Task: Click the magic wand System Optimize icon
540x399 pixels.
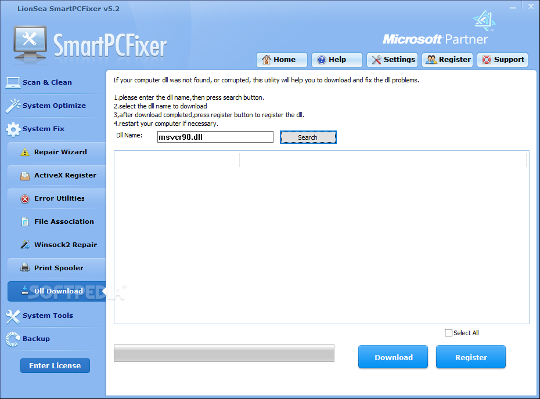Action: 13,106
